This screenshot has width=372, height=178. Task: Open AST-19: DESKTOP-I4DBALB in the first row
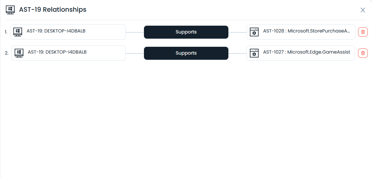56,31
